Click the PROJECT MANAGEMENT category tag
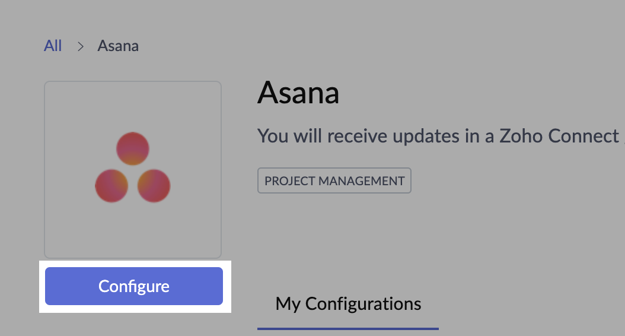This screenshot has width=625, height=336. (x=334, y=181)
